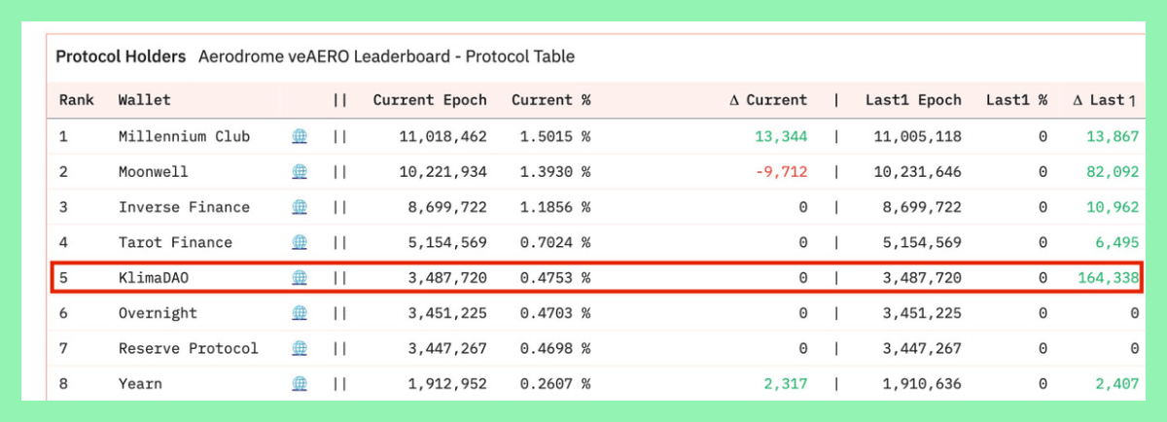Click Last1 epoch value 11,005,118
Image resolution: width=1167 pixels, height=422 pixels.
917,136
